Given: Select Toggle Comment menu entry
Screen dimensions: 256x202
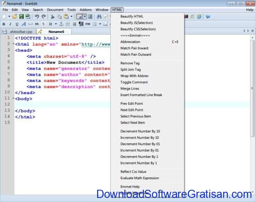Looking at the screenshot, I should (147, 82).
